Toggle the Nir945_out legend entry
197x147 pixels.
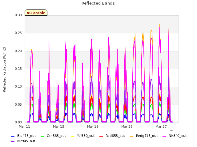pos(23,141)
